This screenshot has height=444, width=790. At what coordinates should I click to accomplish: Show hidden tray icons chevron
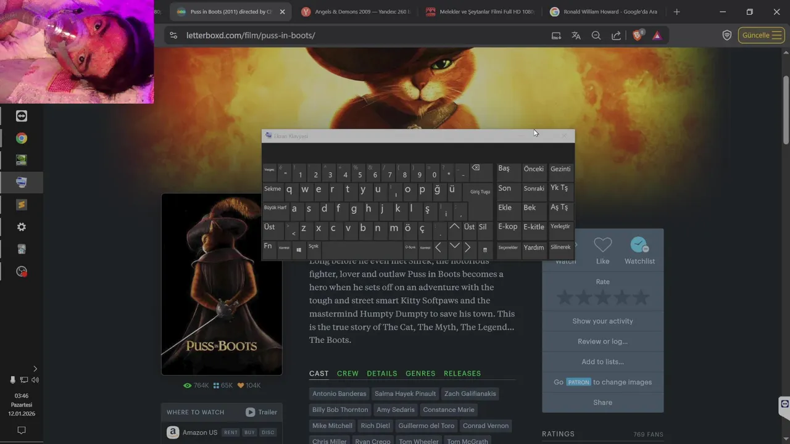35,369
